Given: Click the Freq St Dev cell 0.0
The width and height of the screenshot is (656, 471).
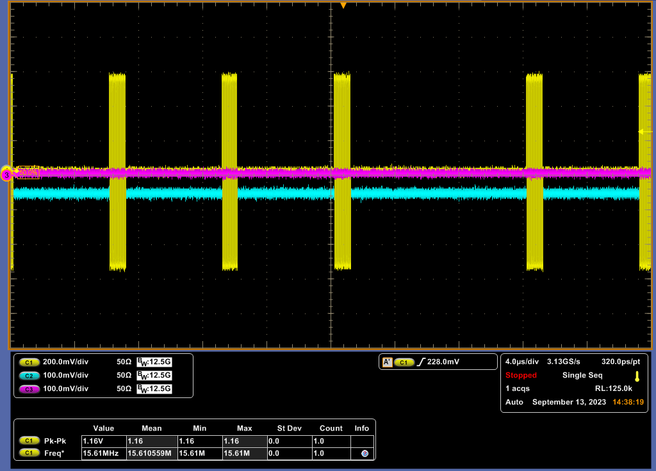Looking at the screenshot, I should [x=290, y=454].
